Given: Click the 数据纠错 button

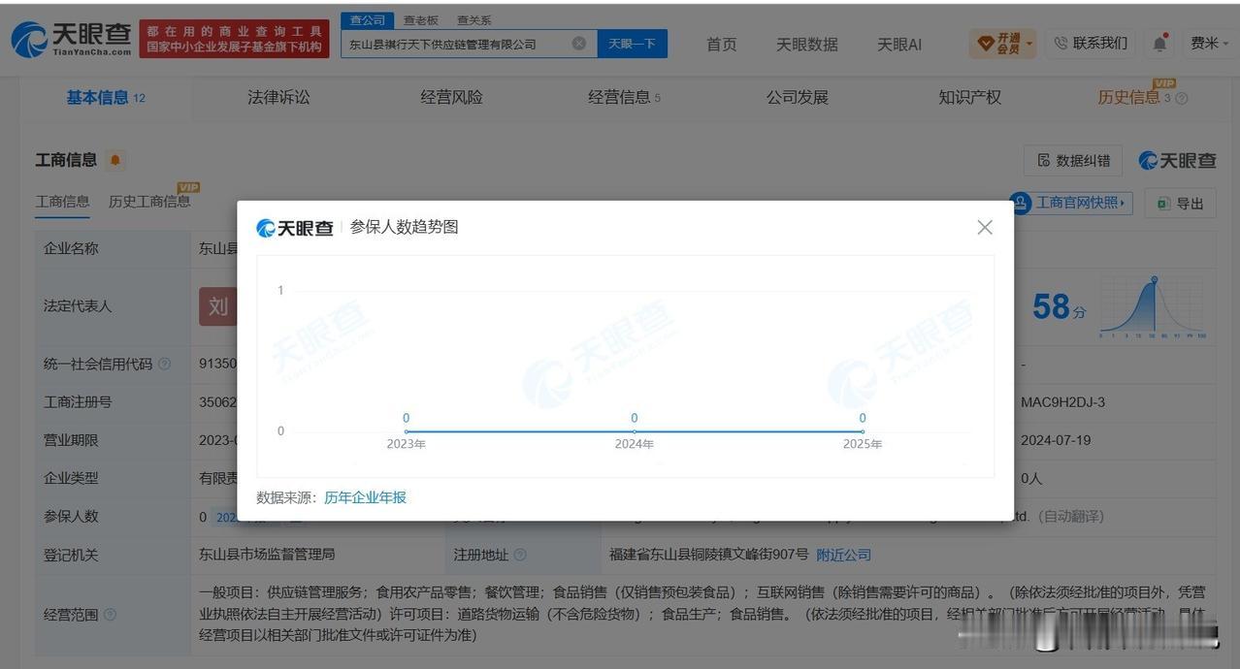Looking at the screenshot, I should click(1073, 160).
